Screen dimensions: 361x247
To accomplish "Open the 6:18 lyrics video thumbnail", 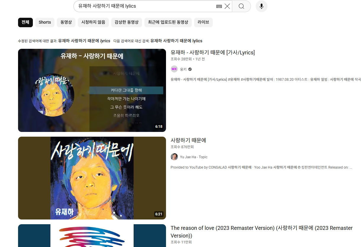I will pyautogui.click(x=92, y=90).
